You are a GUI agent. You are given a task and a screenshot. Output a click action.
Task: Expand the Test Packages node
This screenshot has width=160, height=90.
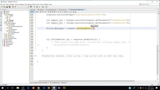4,34
